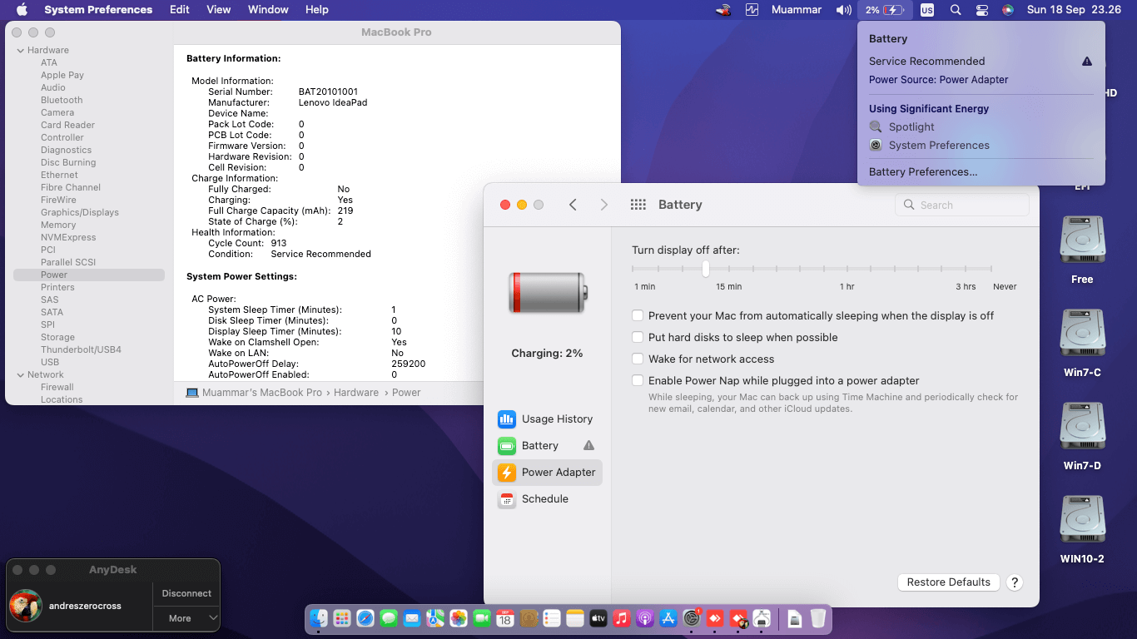Screen dimensions: 1137x639
Task: Open Launchpad from the Dock
Action: (342, 618)
